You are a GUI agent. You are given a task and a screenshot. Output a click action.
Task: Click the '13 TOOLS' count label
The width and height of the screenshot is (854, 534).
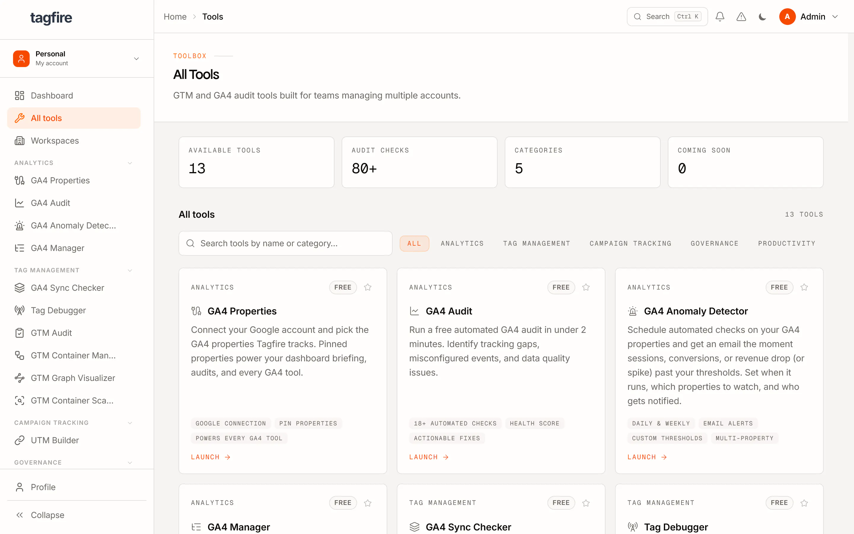(x=804, y=214)
